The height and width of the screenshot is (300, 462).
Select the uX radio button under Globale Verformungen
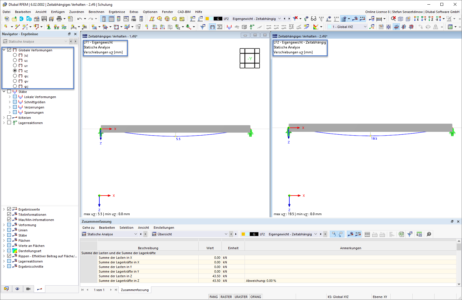coord(15,60)
